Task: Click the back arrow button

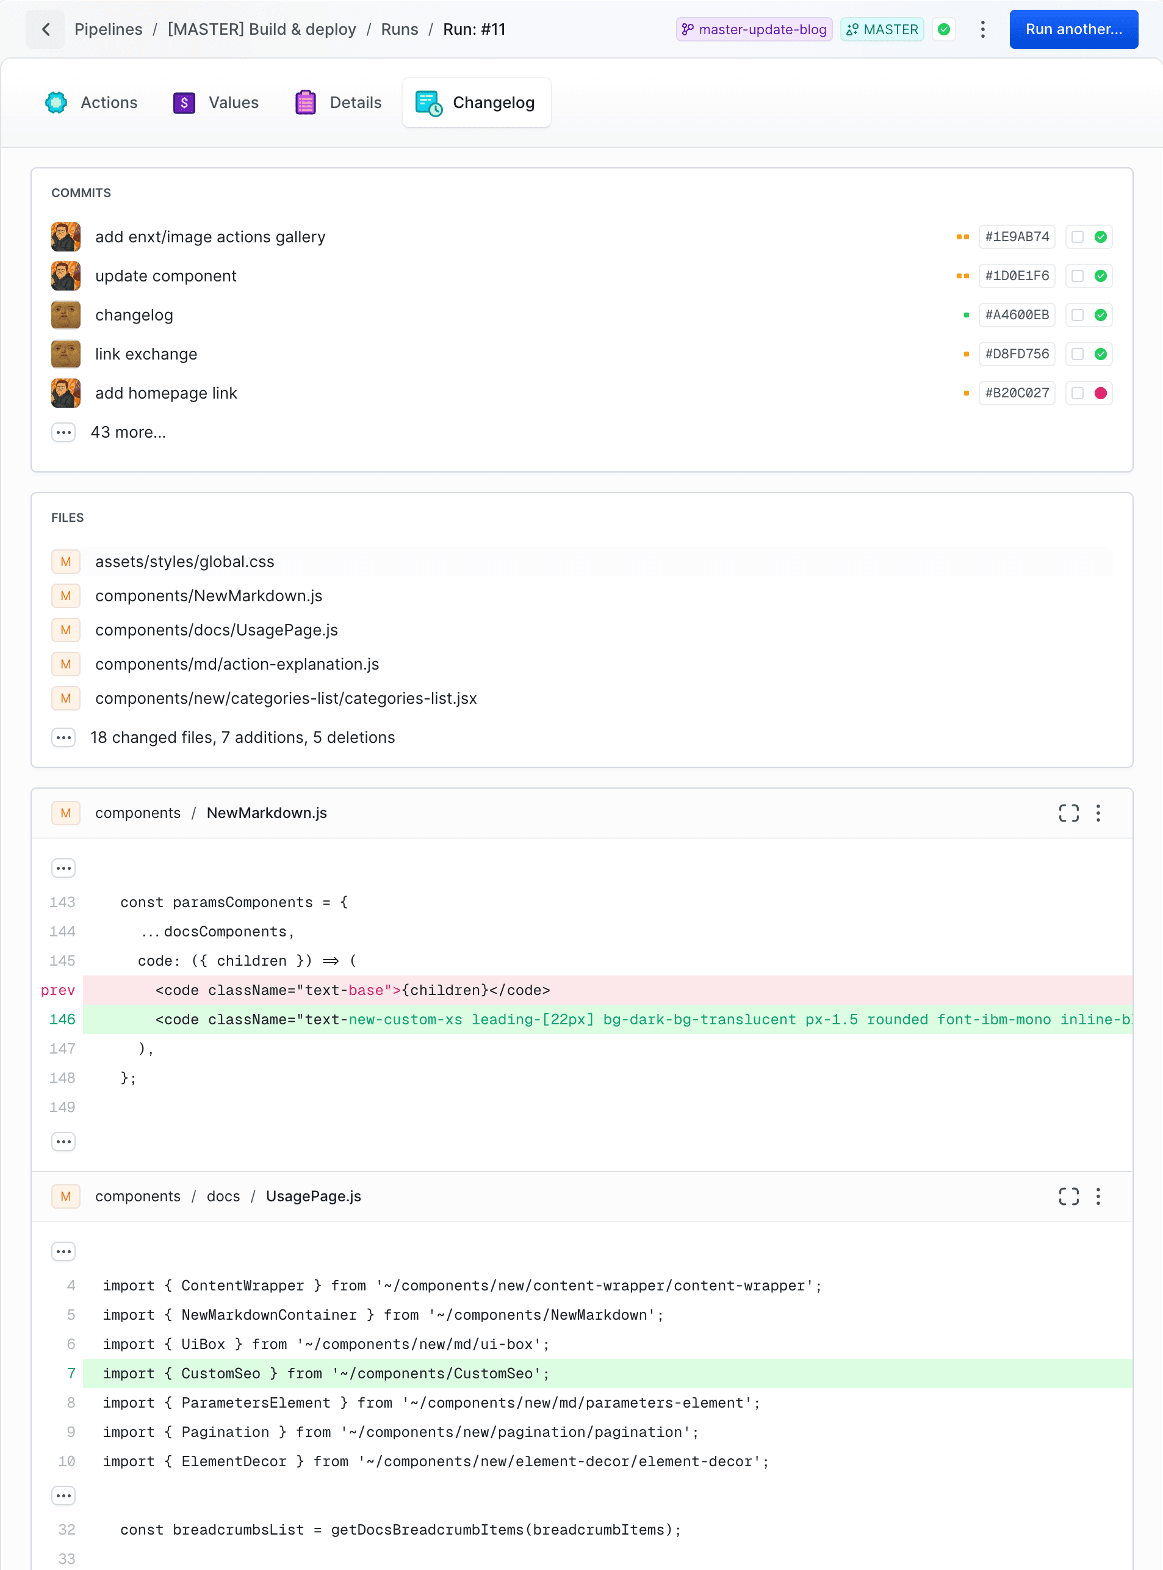Action: [46, 29]
